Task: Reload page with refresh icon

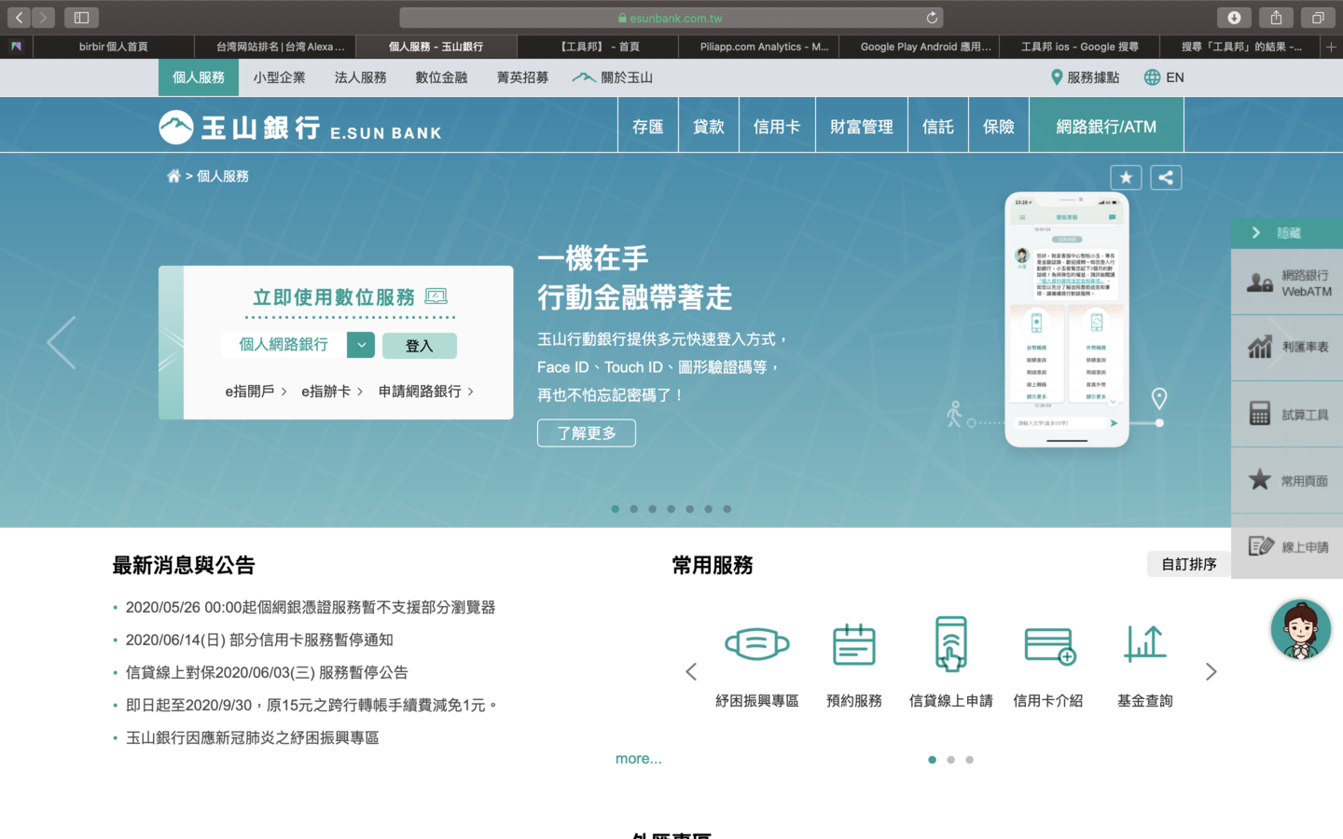Action: [x=931, y=18]
